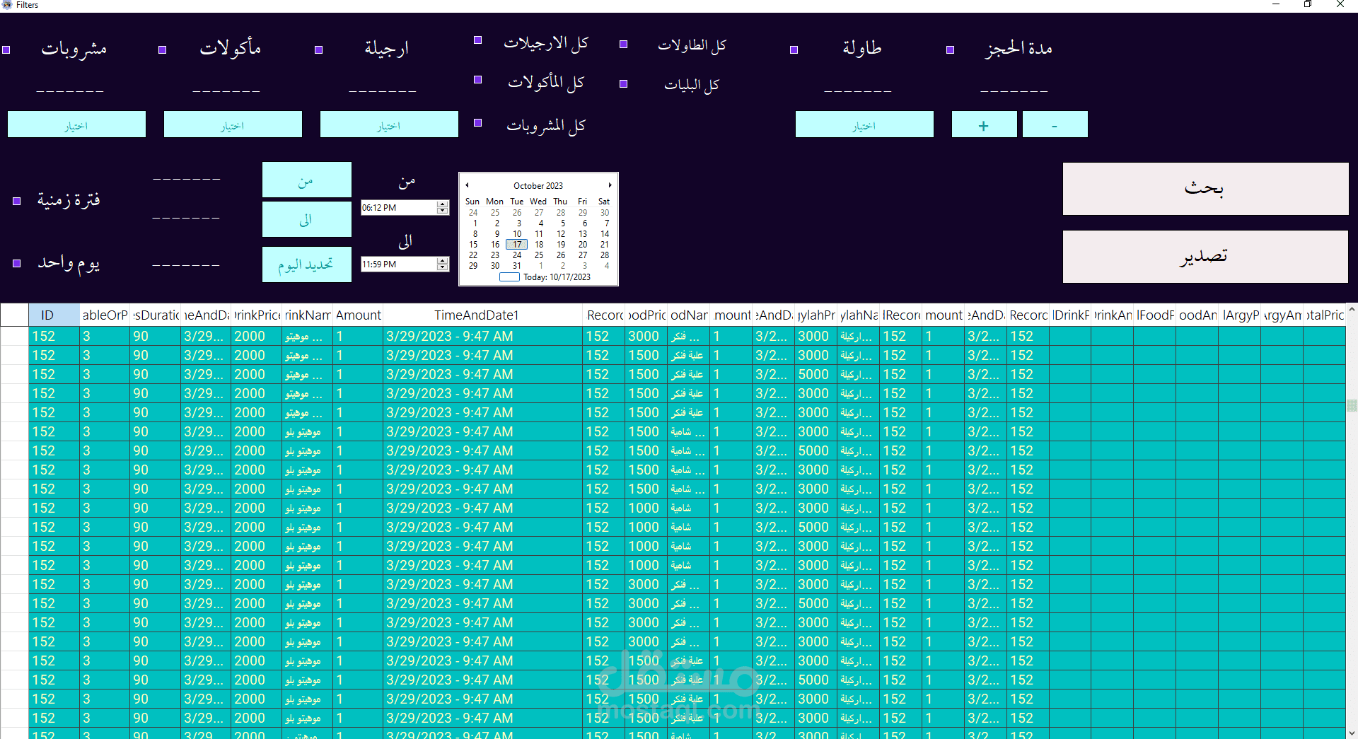Minimize the Filters window

[1276, 4]
